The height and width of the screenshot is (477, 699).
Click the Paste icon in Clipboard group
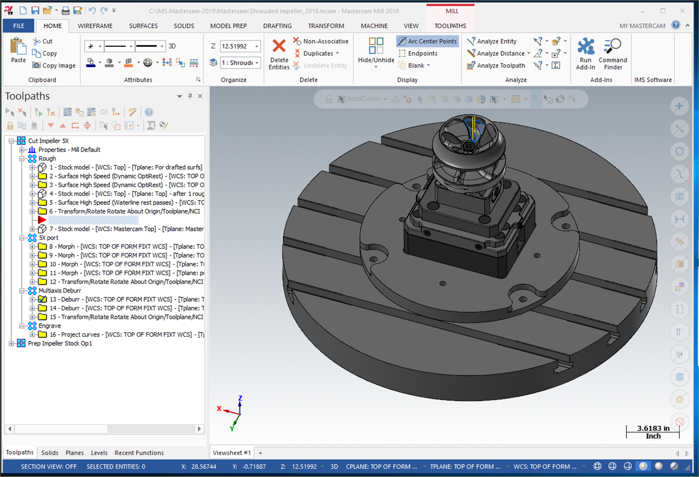[x=18, y=47]
